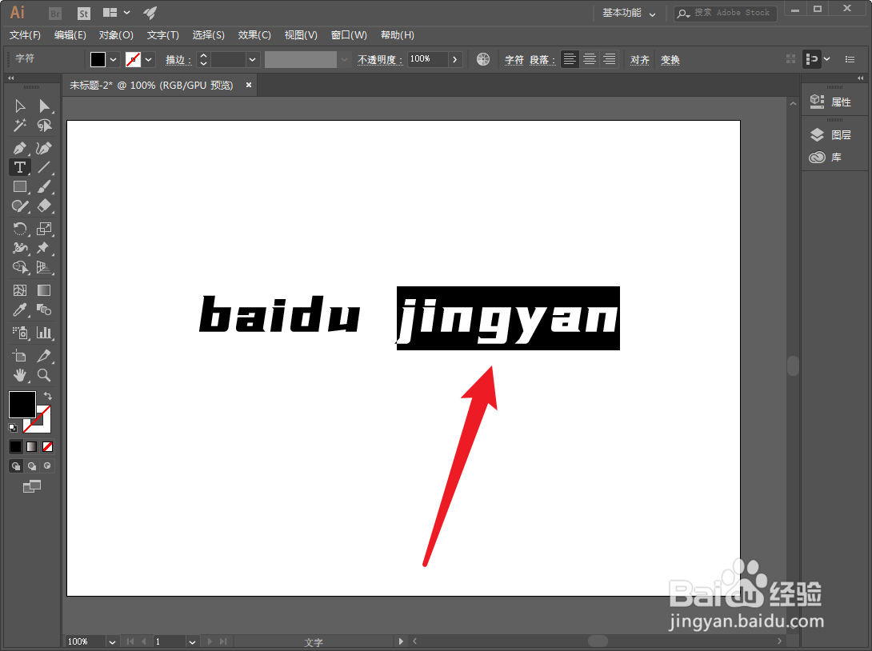Pick the Lasso tool

(44, 125)
